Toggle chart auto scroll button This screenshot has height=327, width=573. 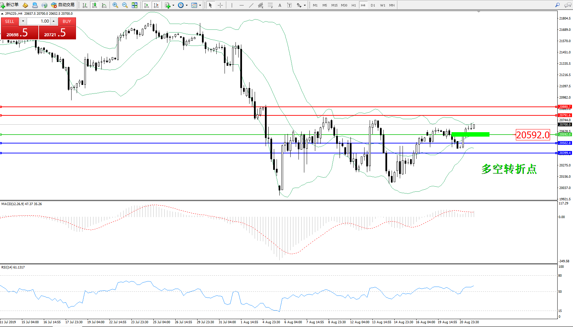click(x=147, y=5)
